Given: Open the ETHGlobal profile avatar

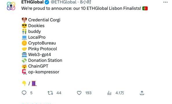Looking at the screenshot, I should (x=11, y=6).
